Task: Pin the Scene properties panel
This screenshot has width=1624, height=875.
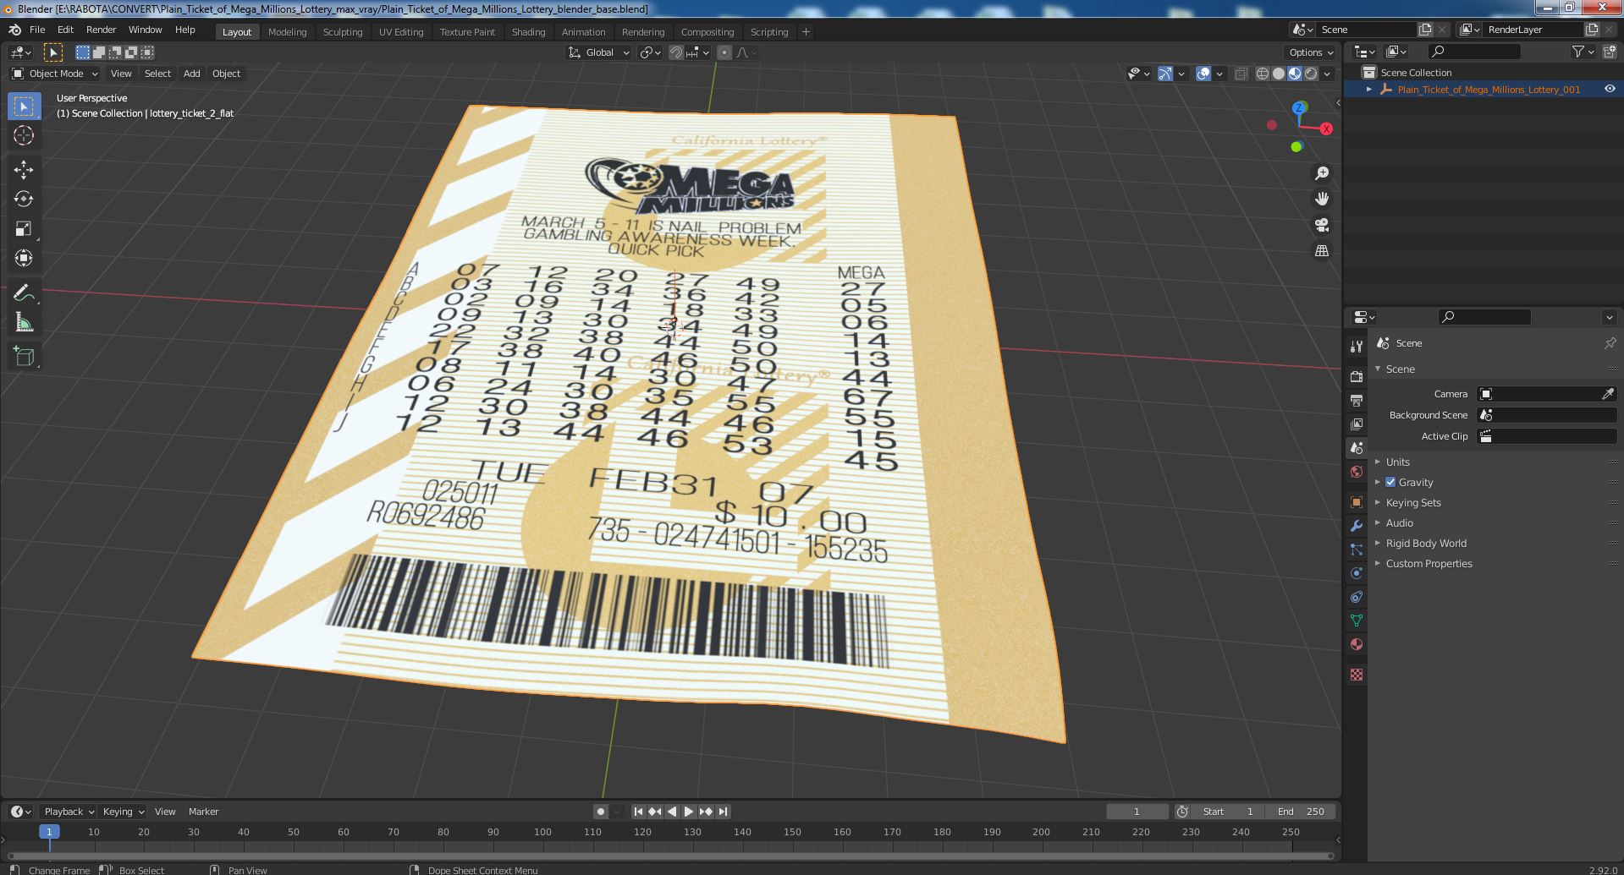Action: point(1610,343)
